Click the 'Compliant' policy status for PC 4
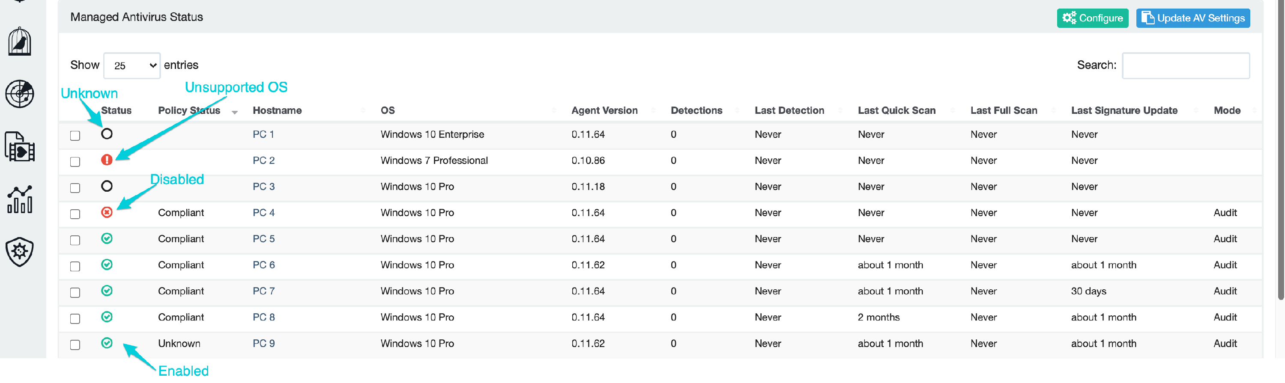The width and height of the screenshot is (1285, 383). click(x=181, y=213)
